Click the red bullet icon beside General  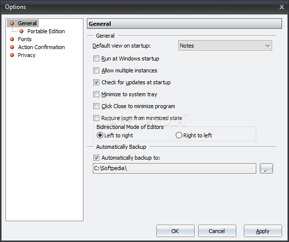click(x=12, y=23)
